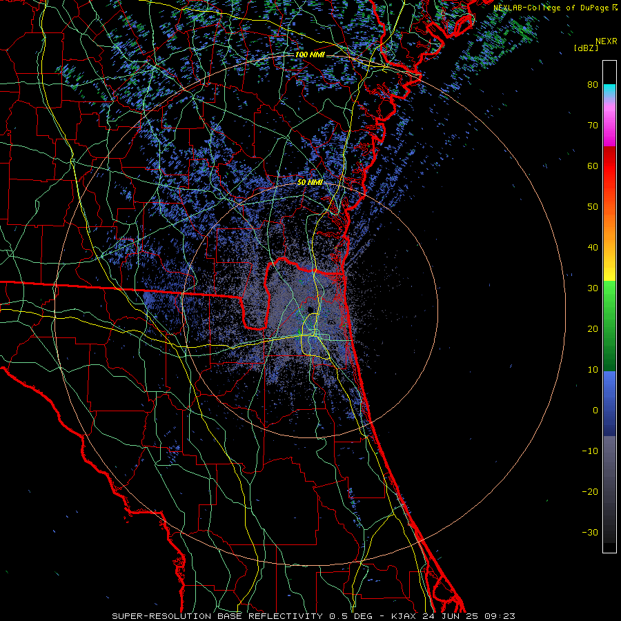Click the green section of the color bar
Viewport: 621px width, 621px height.
coord(609,326)
